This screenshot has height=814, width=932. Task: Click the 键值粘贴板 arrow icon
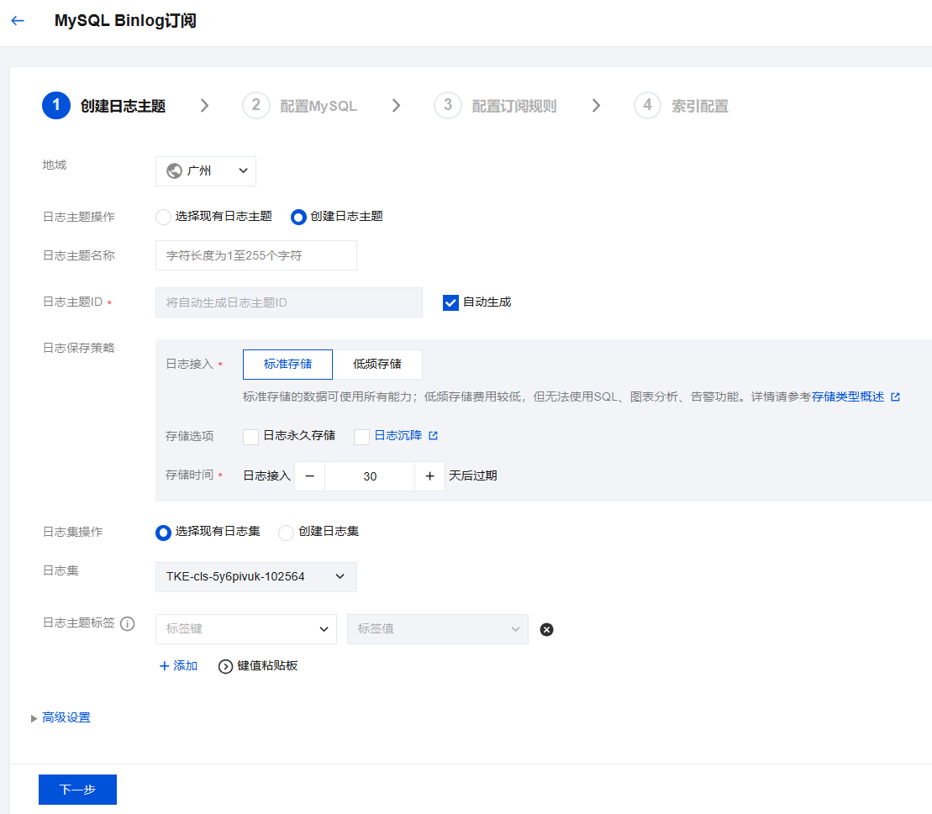[x=225, y=666]
